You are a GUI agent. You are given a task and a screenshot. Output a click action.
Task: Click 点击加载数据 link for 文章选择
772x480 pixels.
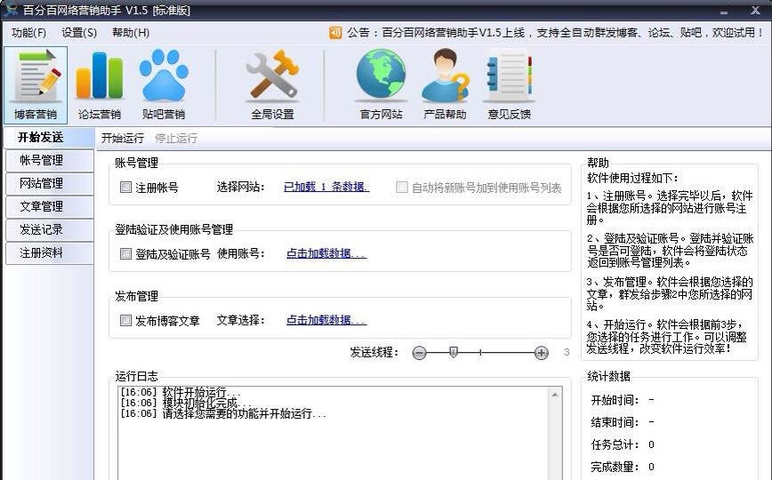click(326, 321)
